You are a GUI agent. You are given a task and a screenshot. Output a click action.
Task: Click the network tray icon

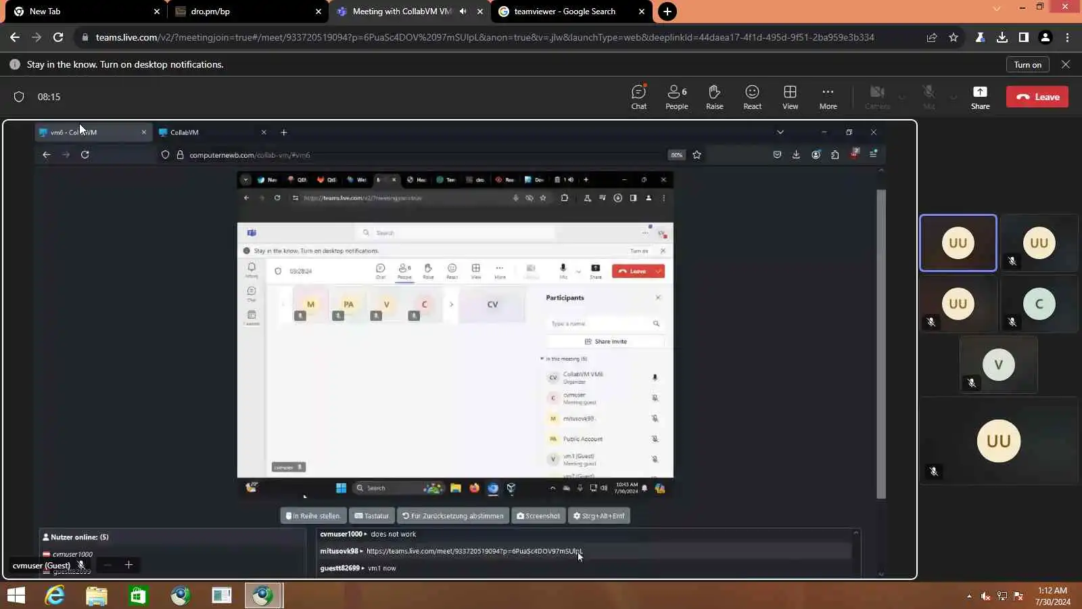click(1002, 596)
